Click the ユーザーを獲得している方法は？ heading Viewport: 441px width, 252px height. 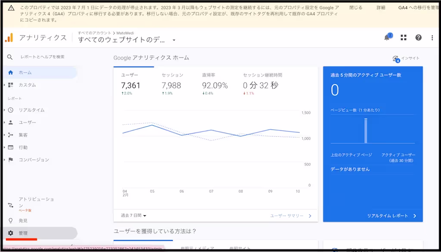tap(155, 231)
